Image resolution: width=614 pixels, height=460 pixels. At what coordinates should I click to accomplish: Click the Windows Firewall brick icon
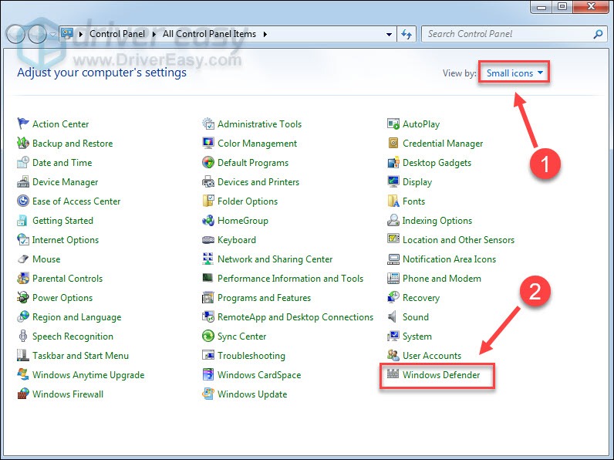point(23,394)
